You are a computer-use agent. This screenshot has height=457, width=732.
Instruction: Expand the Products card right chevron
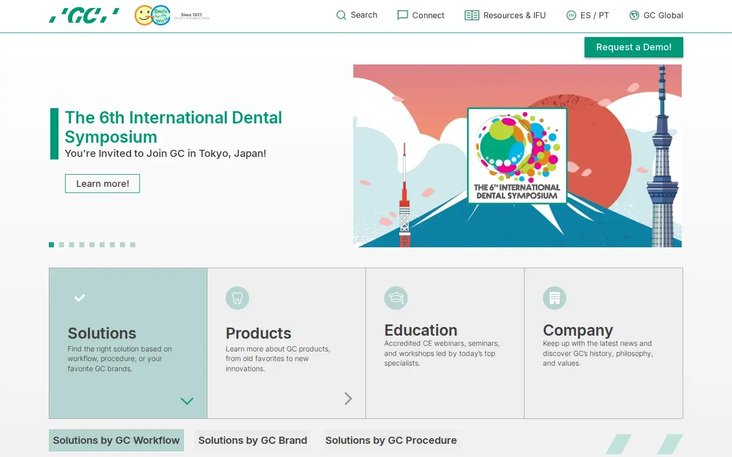348,399
